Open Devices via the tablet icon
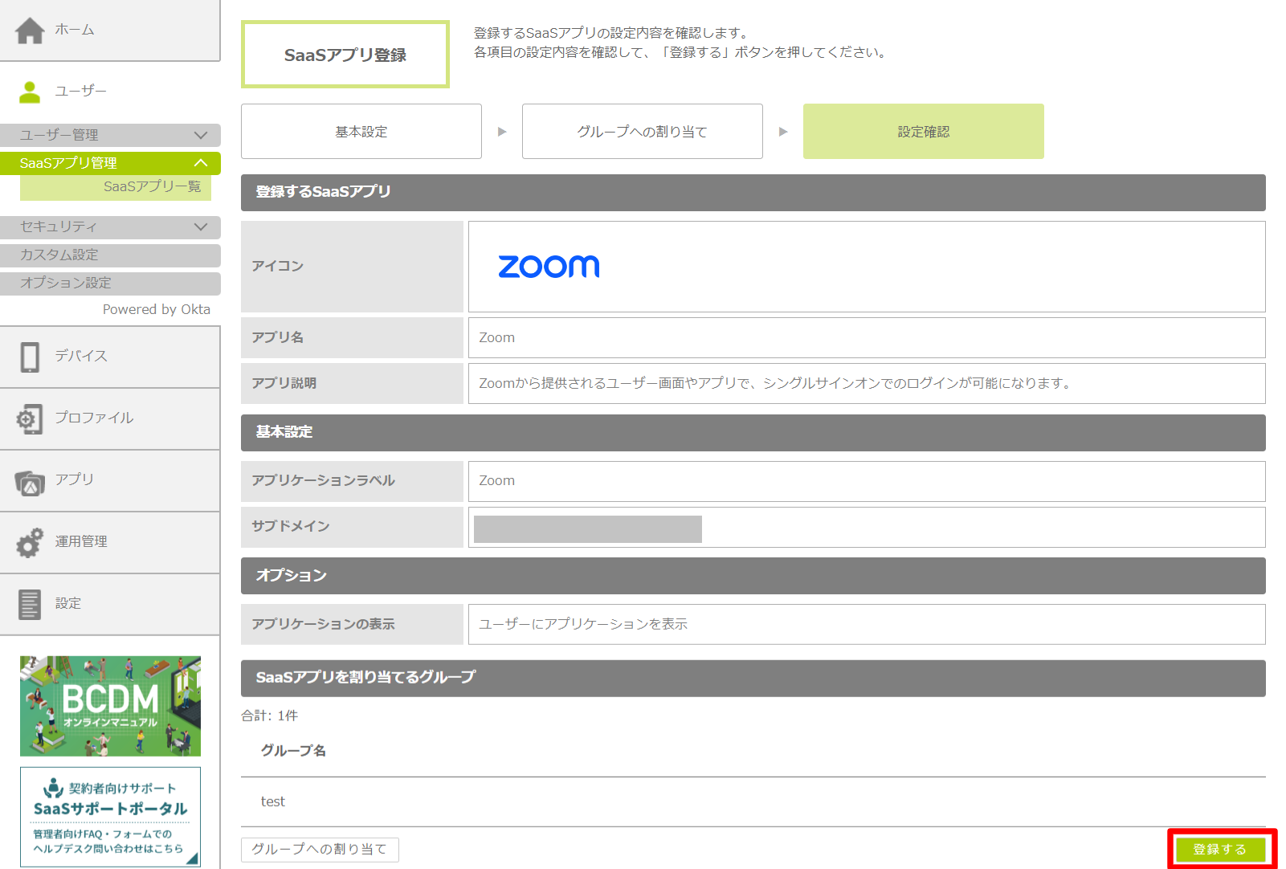This screenshot has height=869, width=1286. [x=30, y=357]
